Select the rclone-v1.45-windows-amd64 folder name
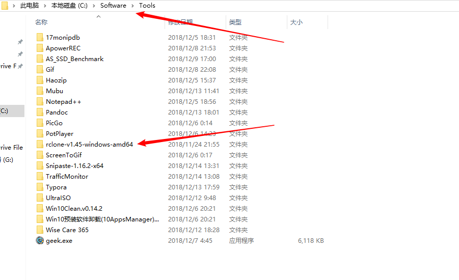The image size is (459, 280). point(90,144)
